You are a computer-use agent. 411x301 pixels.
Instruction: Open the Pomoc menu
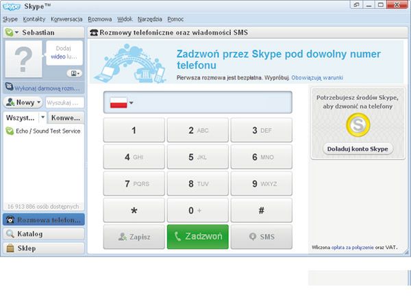(175, 19)
